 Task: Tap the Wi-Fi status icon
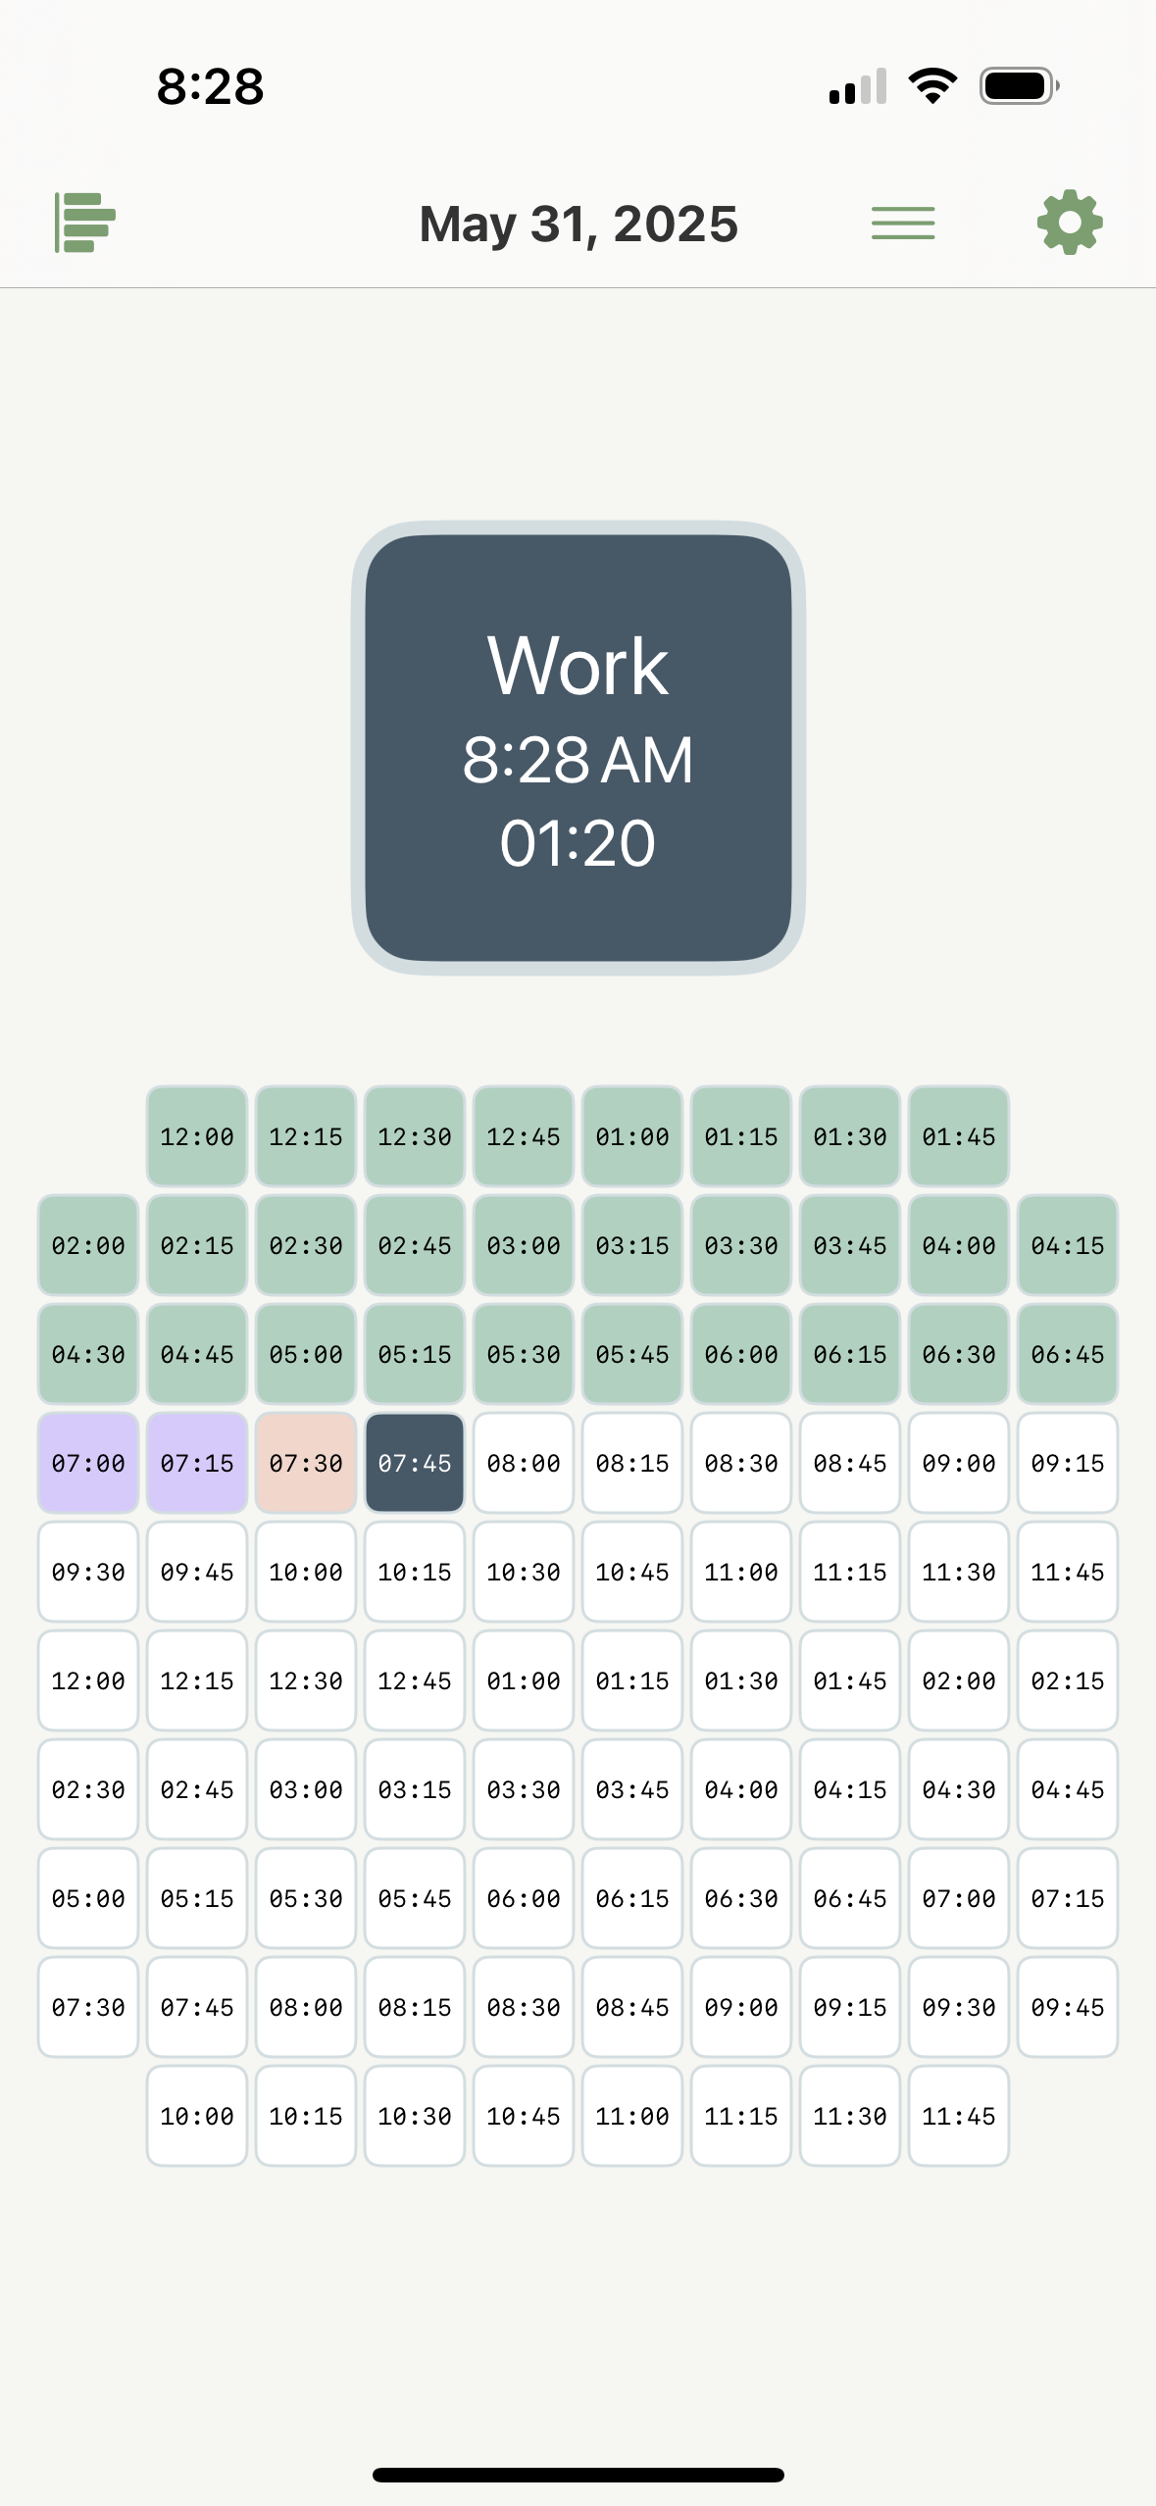932,85
